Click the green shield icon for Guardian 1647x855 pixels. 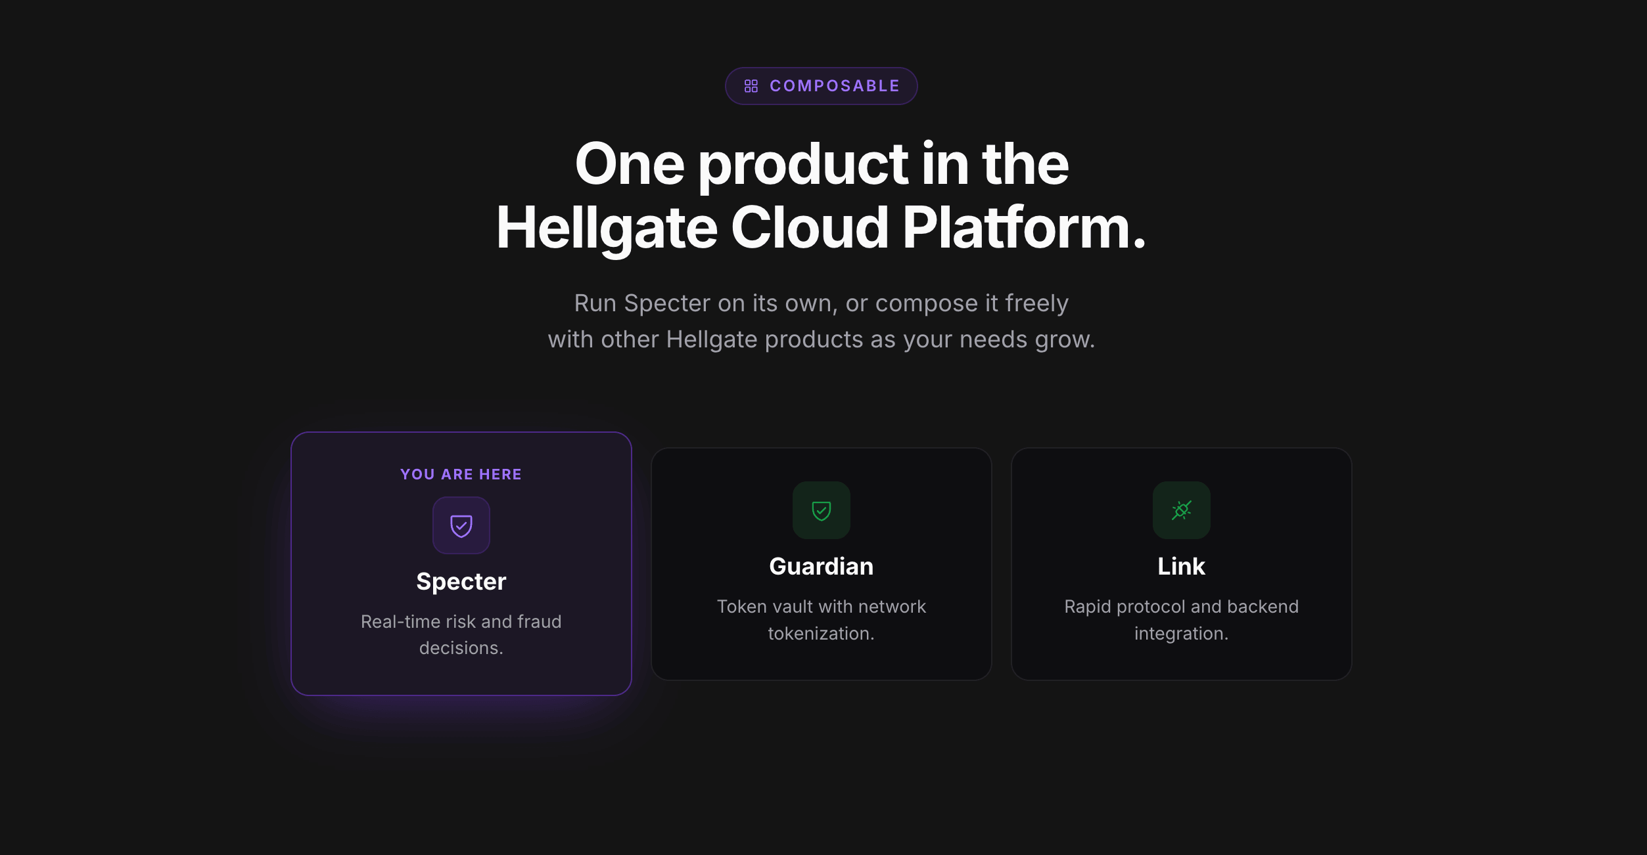822,510
